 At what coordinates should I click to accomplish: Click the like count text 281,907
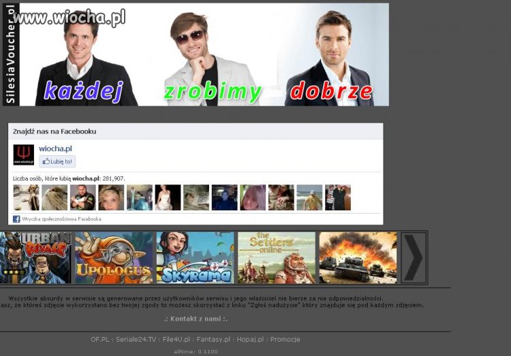pos(113,178)
